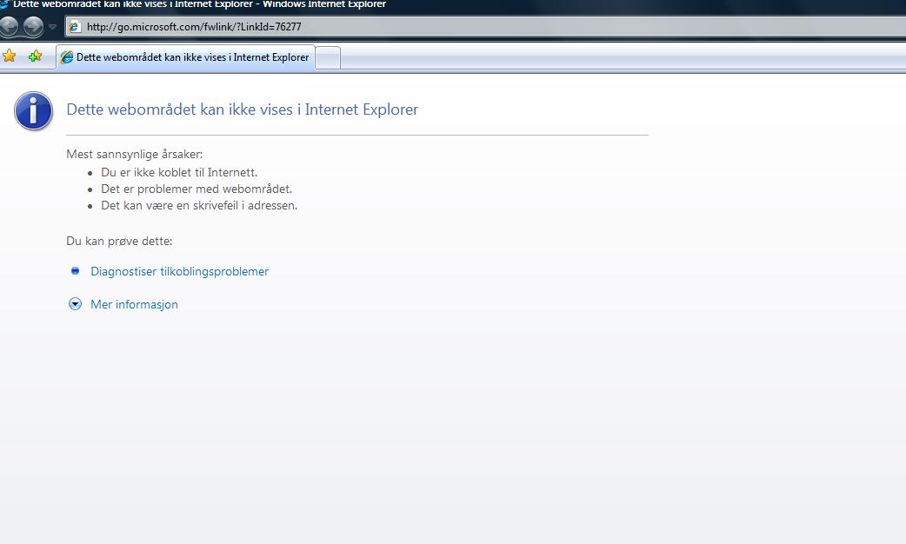Click text 'Det kan være en skrivefeil i adressen.'
The image size is (906, 544).
tap(199, 205)
